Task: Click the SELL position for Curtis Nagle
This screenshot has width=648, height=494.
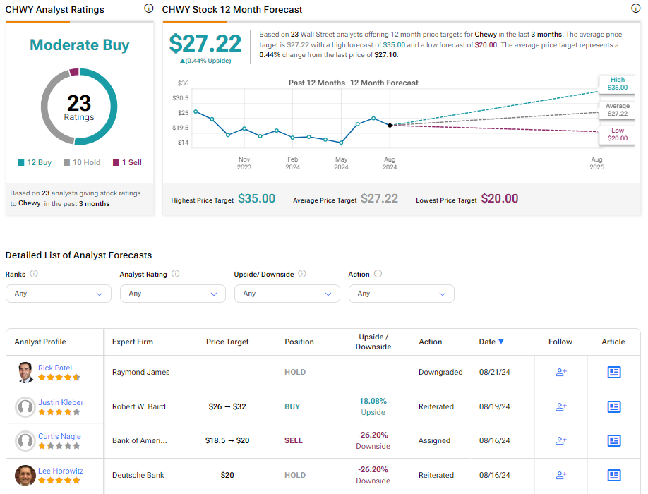Action: click(294, 440)
